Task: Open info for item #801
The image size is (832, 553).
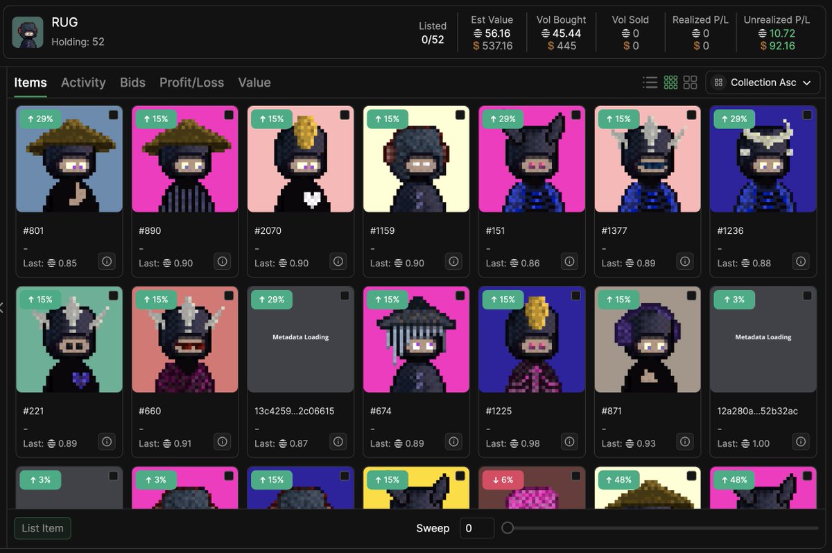Action: click(x=107, y=262)
